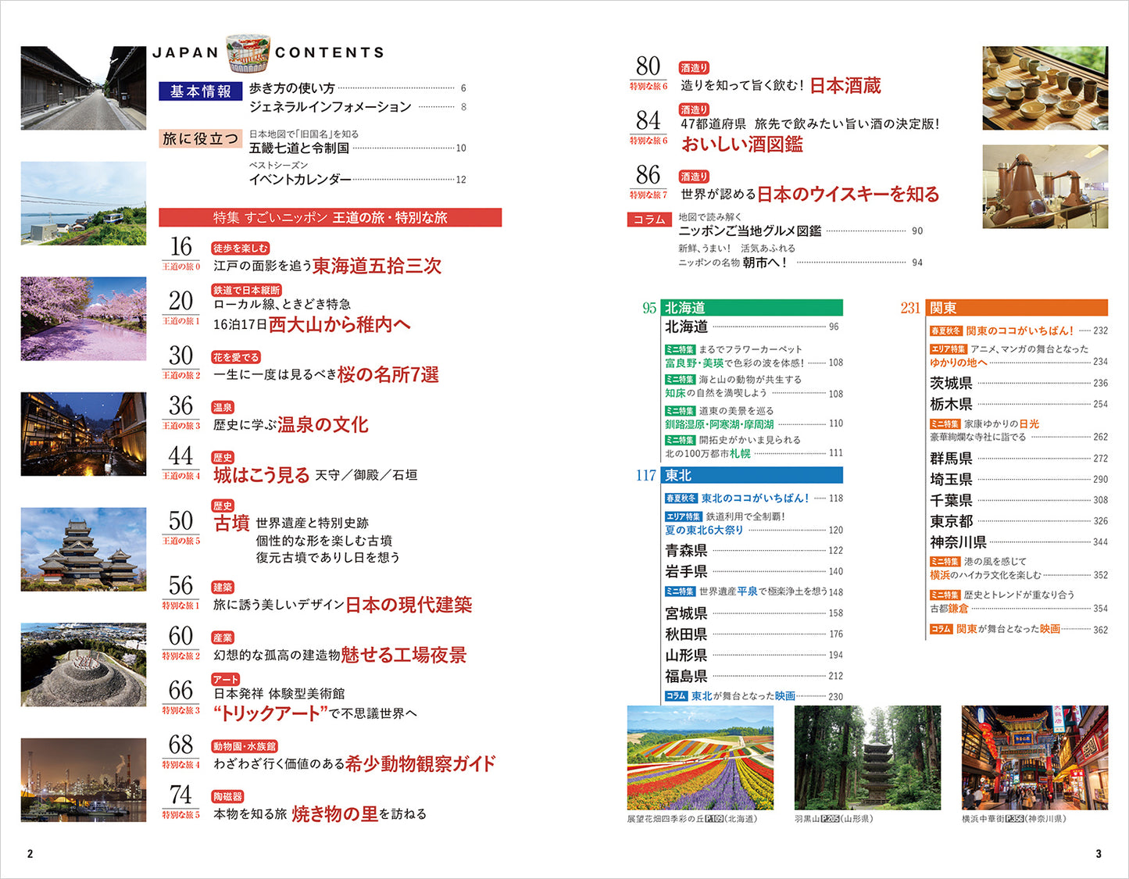This screenshot has height=879, width=1129.
Task: Select the orange 関東 section header
Action: pyautogui.click(x=1016, y=308)
